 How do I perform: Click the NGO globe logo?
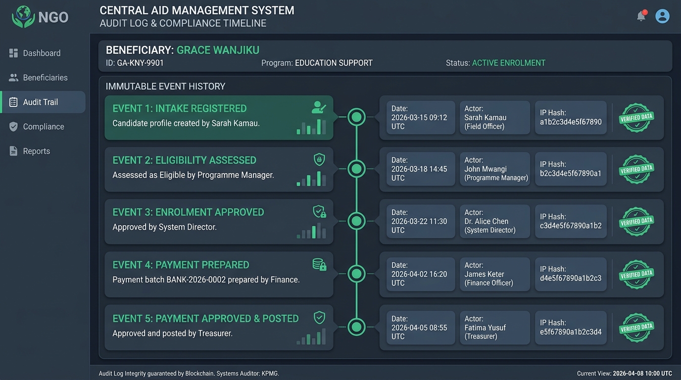pos(23,17)
